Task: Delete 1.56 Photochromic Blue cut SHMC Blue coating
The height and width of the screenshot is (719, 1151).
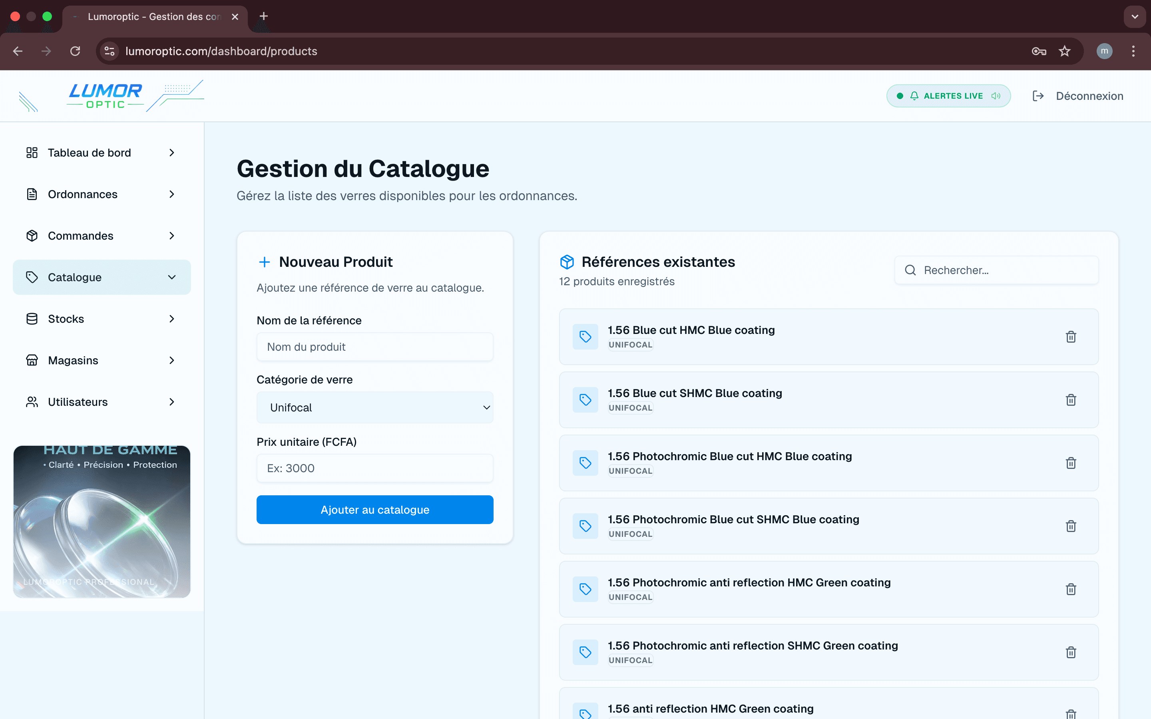Action: 1071,526
